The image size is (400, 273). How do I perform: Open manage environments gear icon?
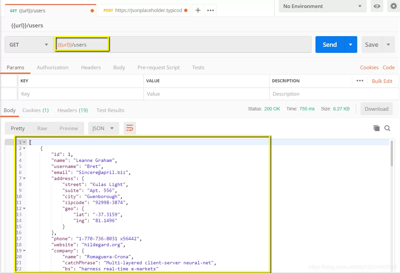[393, 6]
